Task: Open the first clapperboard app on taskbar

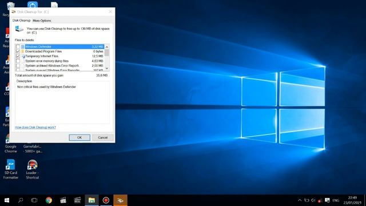Action: [63, 200]
